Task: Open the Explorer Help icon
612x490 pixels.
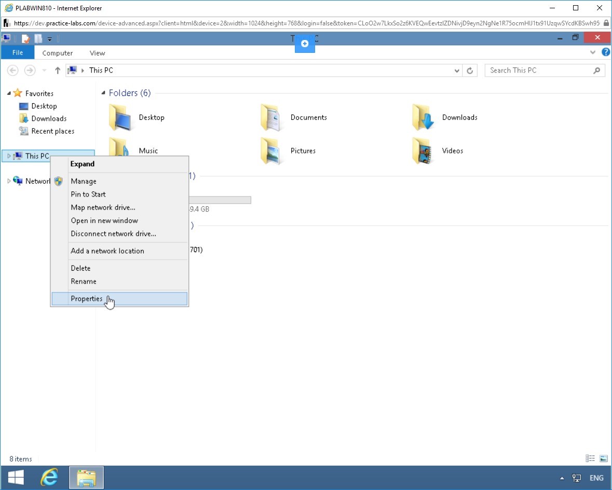Action: (605, 52)
